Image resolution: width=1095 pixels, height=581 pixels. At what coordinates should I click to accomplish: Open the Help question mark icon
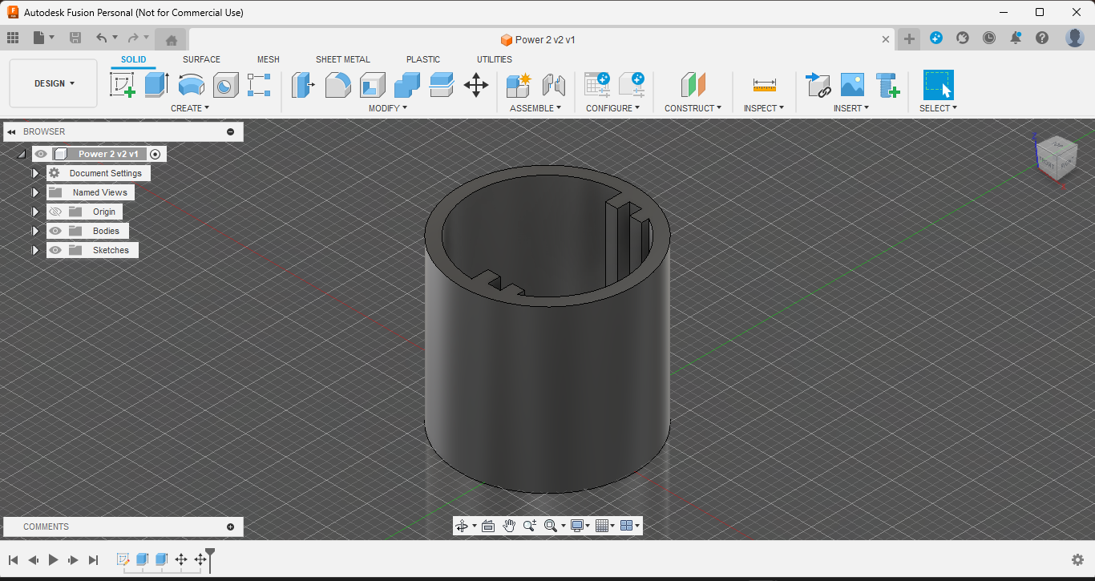1042,38
